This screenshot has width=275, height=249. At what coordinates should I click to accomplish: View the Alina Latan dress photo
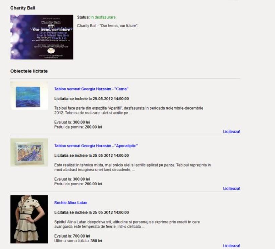click(x=29, y=219)
